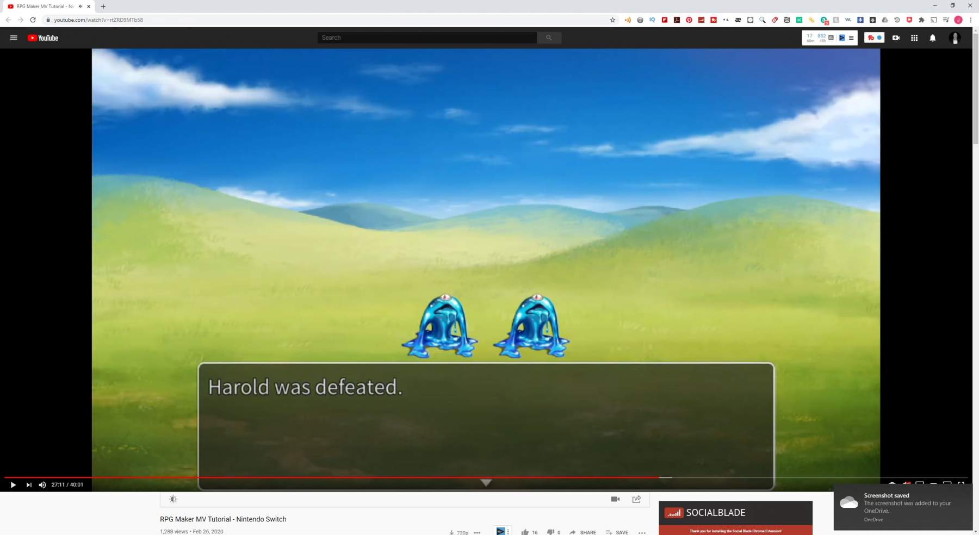Screen dimensions: 979x535
Task: Click the SHARE button
Action: tap(583, 532)
